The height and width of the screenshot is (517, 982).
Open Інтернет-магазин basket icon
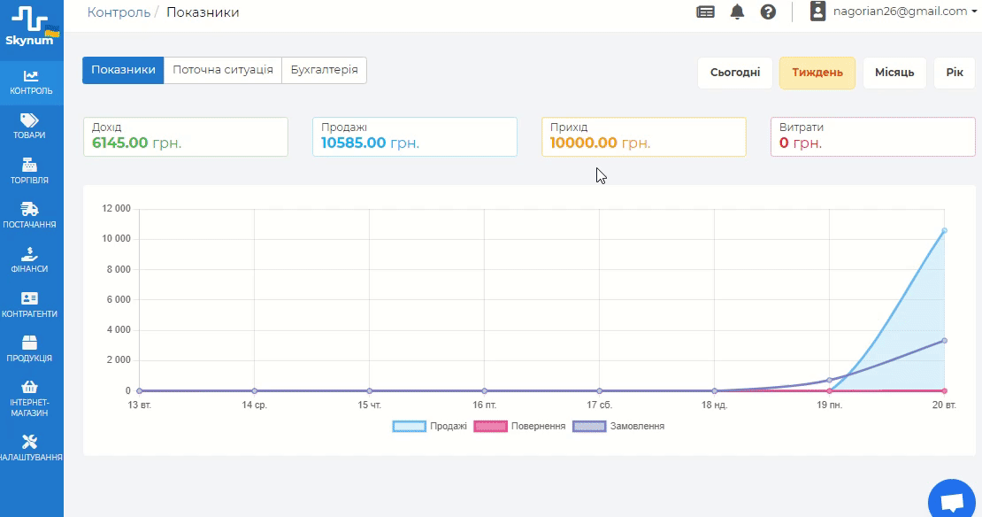tap(29, 387)
